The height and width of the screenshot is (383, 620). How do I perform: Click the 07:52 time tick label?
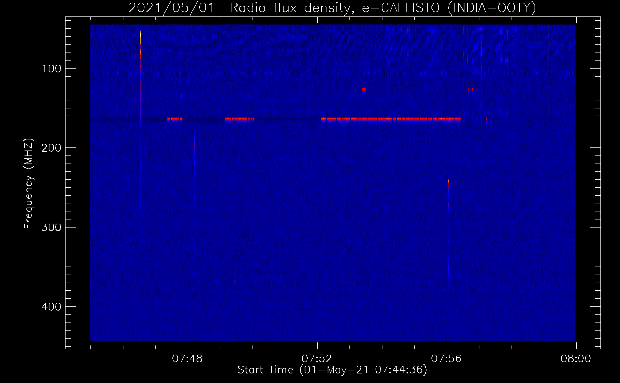coord(317,359)
